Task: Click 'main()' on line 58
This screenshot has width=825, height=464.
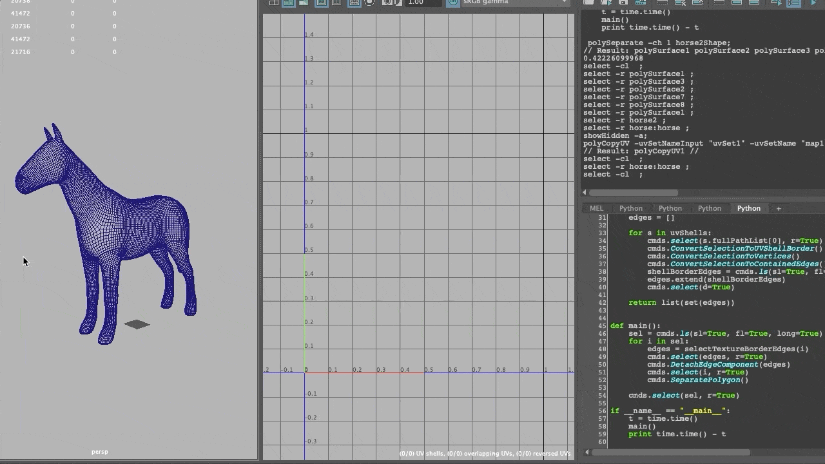Action: click(642, 426)
